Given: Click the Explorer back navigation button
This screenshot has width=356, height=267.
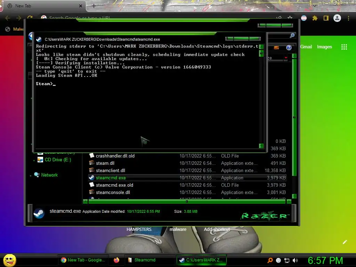Looking at the screenshot, I should pos(31,36).
